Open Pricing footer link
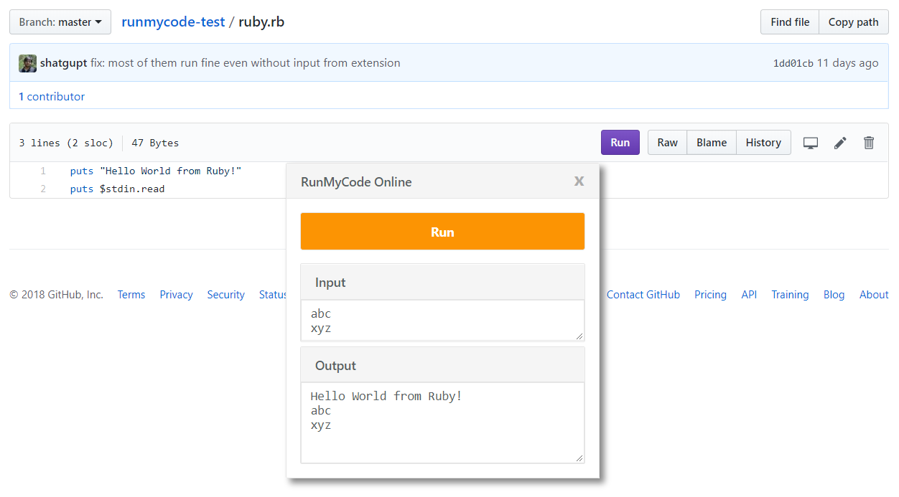The height and width of the screenshot is (497, 899). [710, 295]
